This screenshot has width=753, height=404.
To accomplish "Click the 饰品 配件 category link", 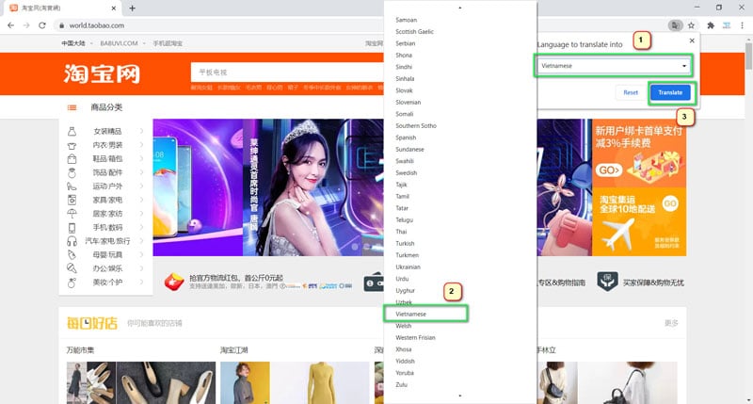I will [x=107, y=172].
